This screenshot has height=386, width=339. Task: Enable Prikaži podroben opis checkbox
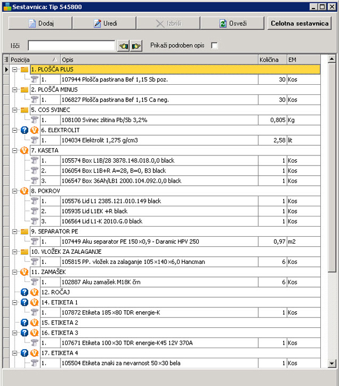(215, 46)
